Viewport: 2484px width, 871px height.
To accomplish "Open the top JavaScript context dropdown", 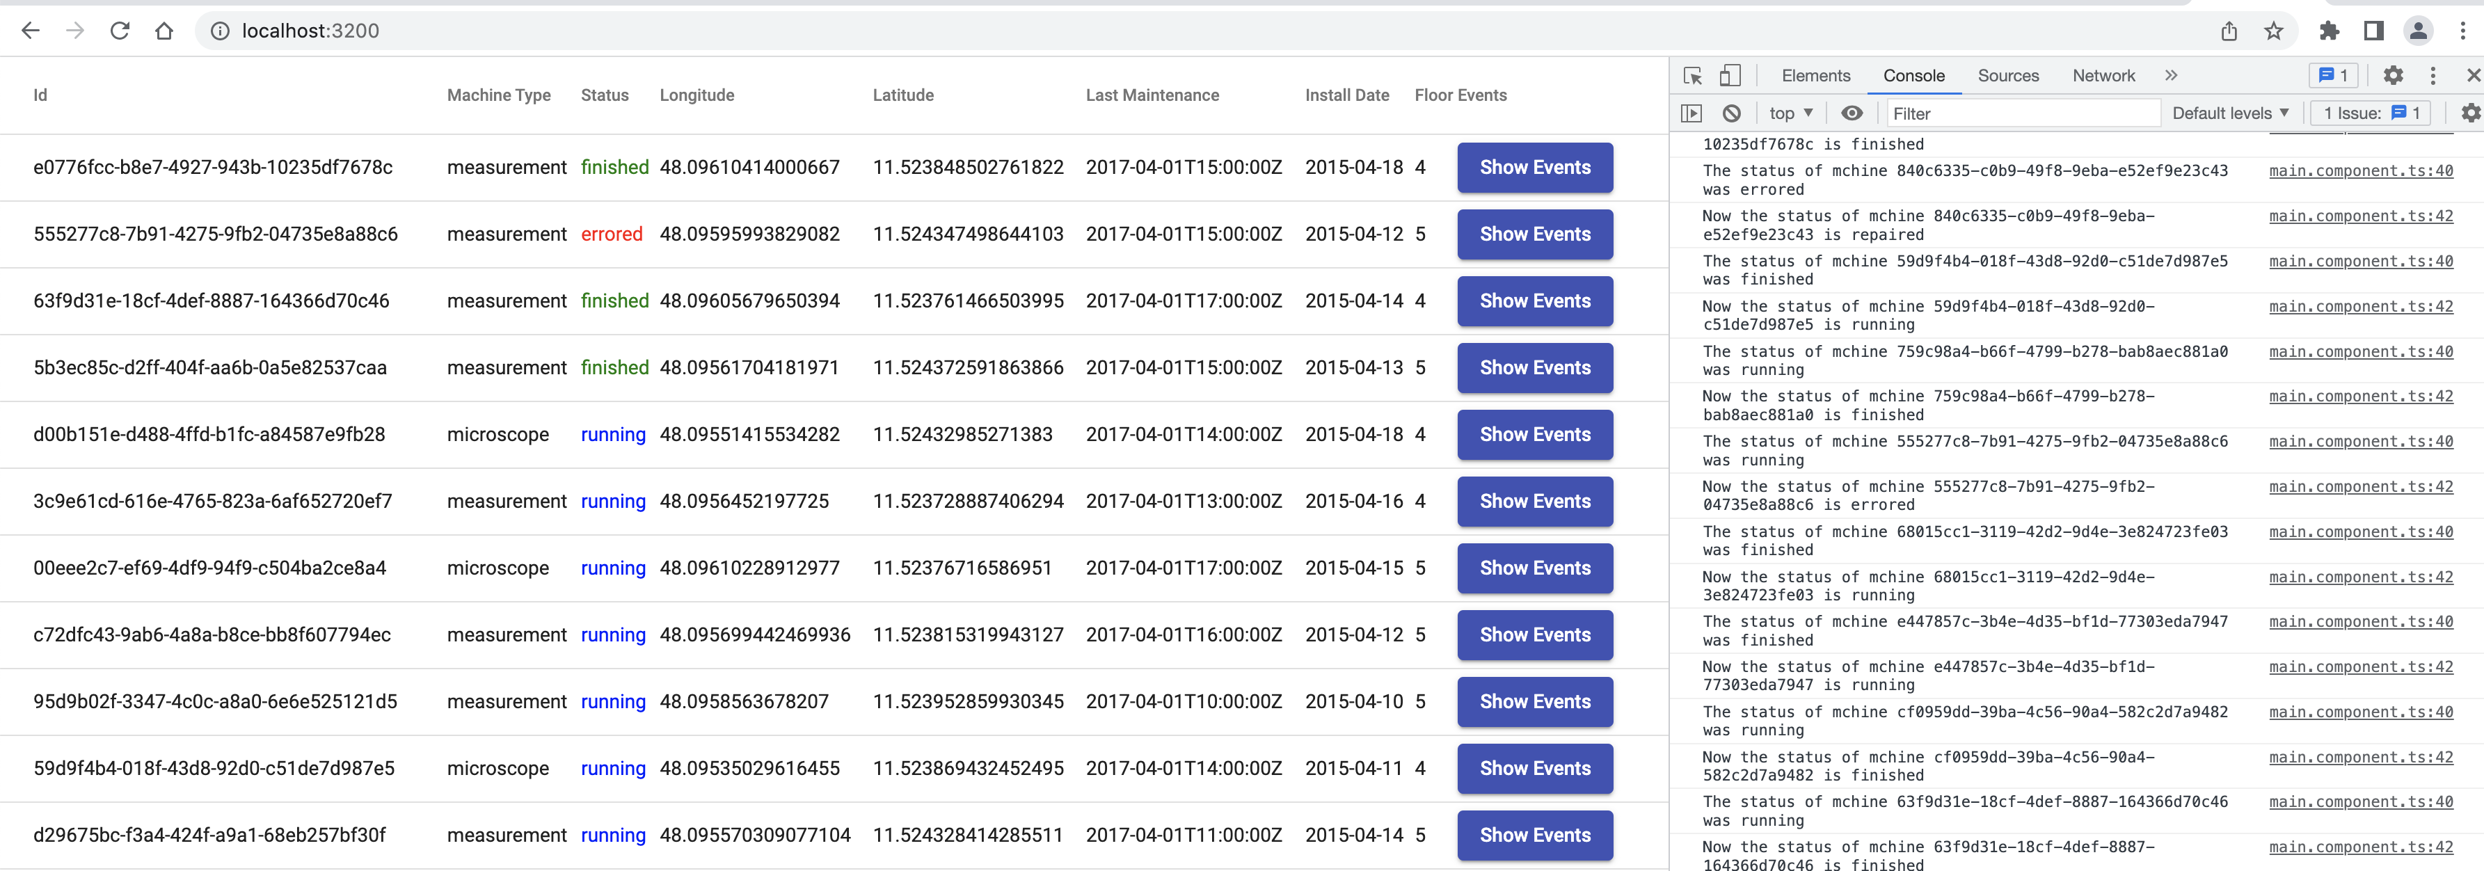I will [1791, 113].
